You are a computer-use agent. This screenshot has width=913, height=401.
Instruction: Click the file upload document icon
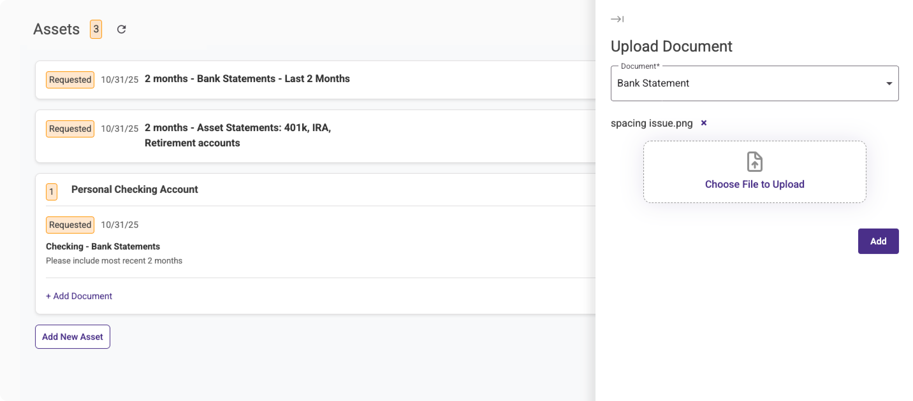pyautogui.click(x=754, y=162)
